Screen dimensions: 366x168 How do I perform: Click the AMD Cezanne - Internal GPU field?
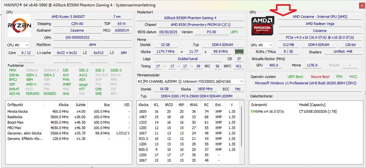[x=320, y=17]
